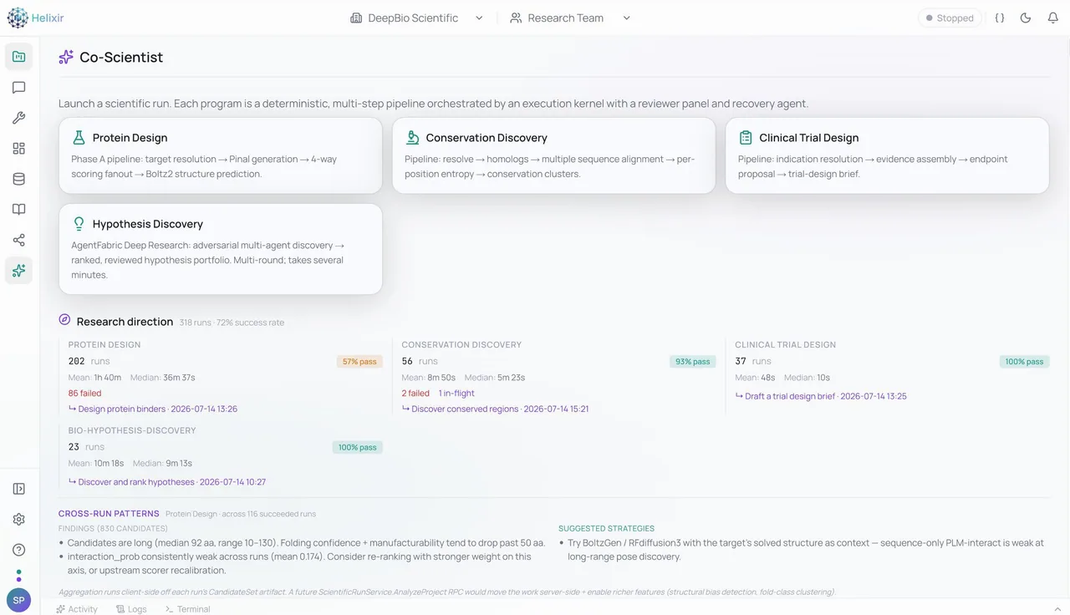Screen dimensions: 1070x615
Task: Open the notifications bell icon
Action: [x=1052, y=18]
